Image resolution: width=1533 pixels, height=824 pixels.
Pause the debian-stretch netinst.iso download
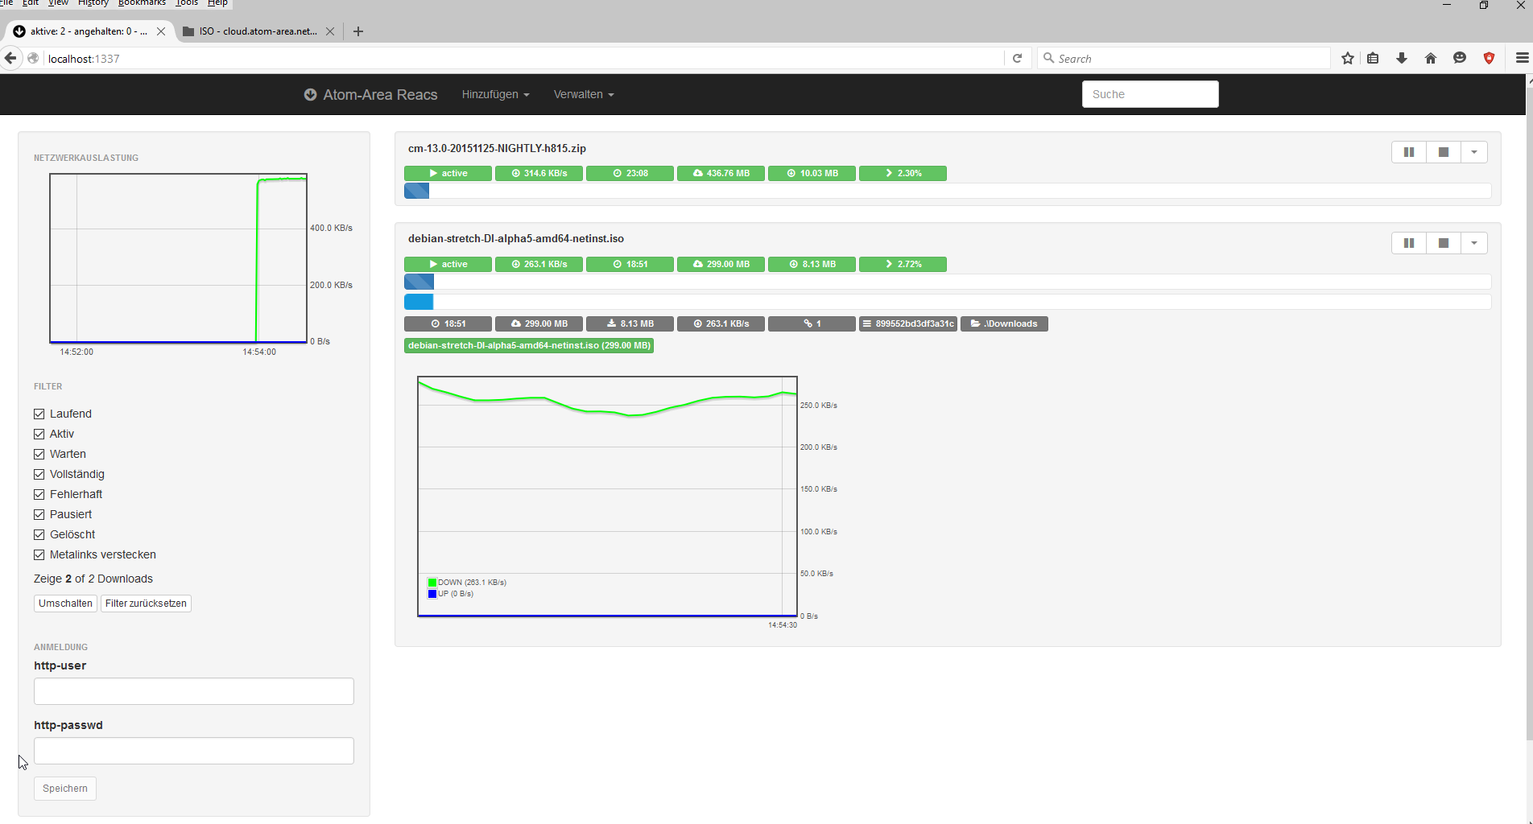coord(1408,243)
